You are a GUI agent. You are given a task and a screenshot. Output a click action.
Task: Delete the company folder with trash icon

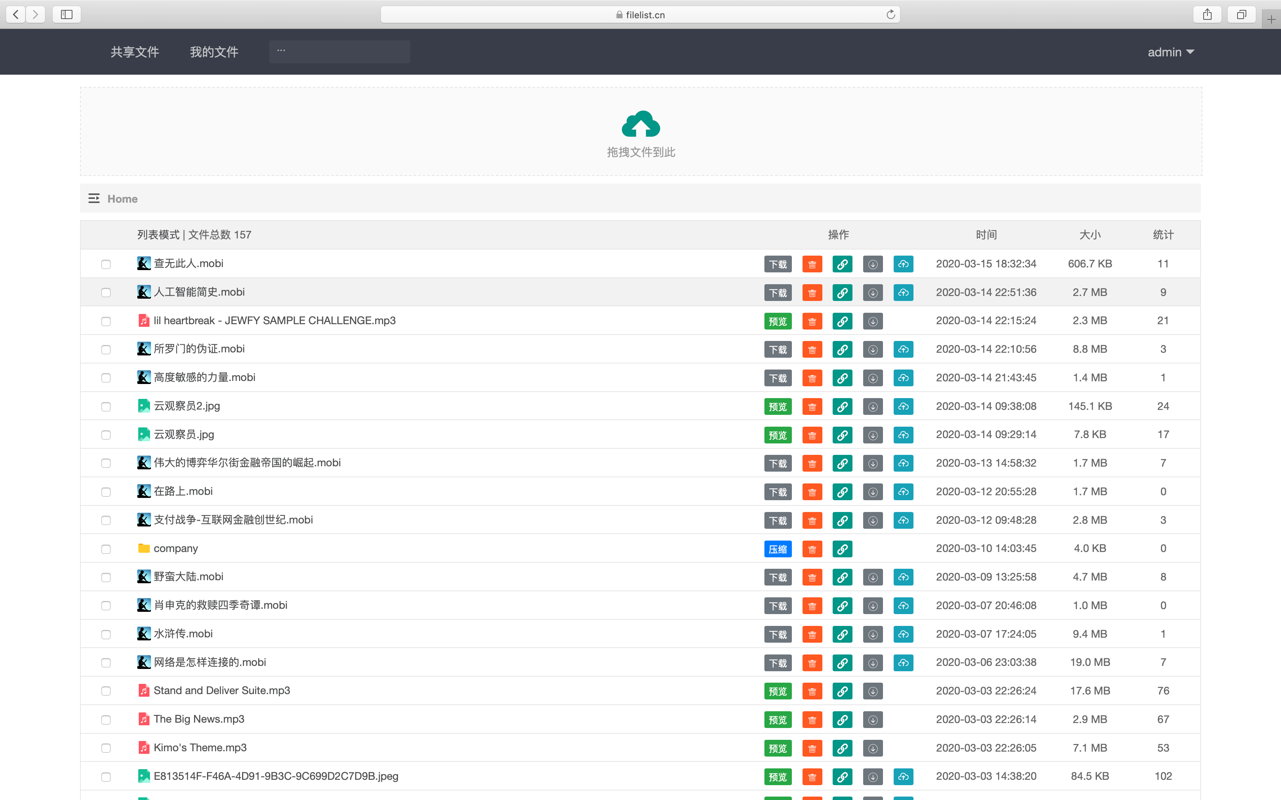pyautogui.click(x=812, y=549)
